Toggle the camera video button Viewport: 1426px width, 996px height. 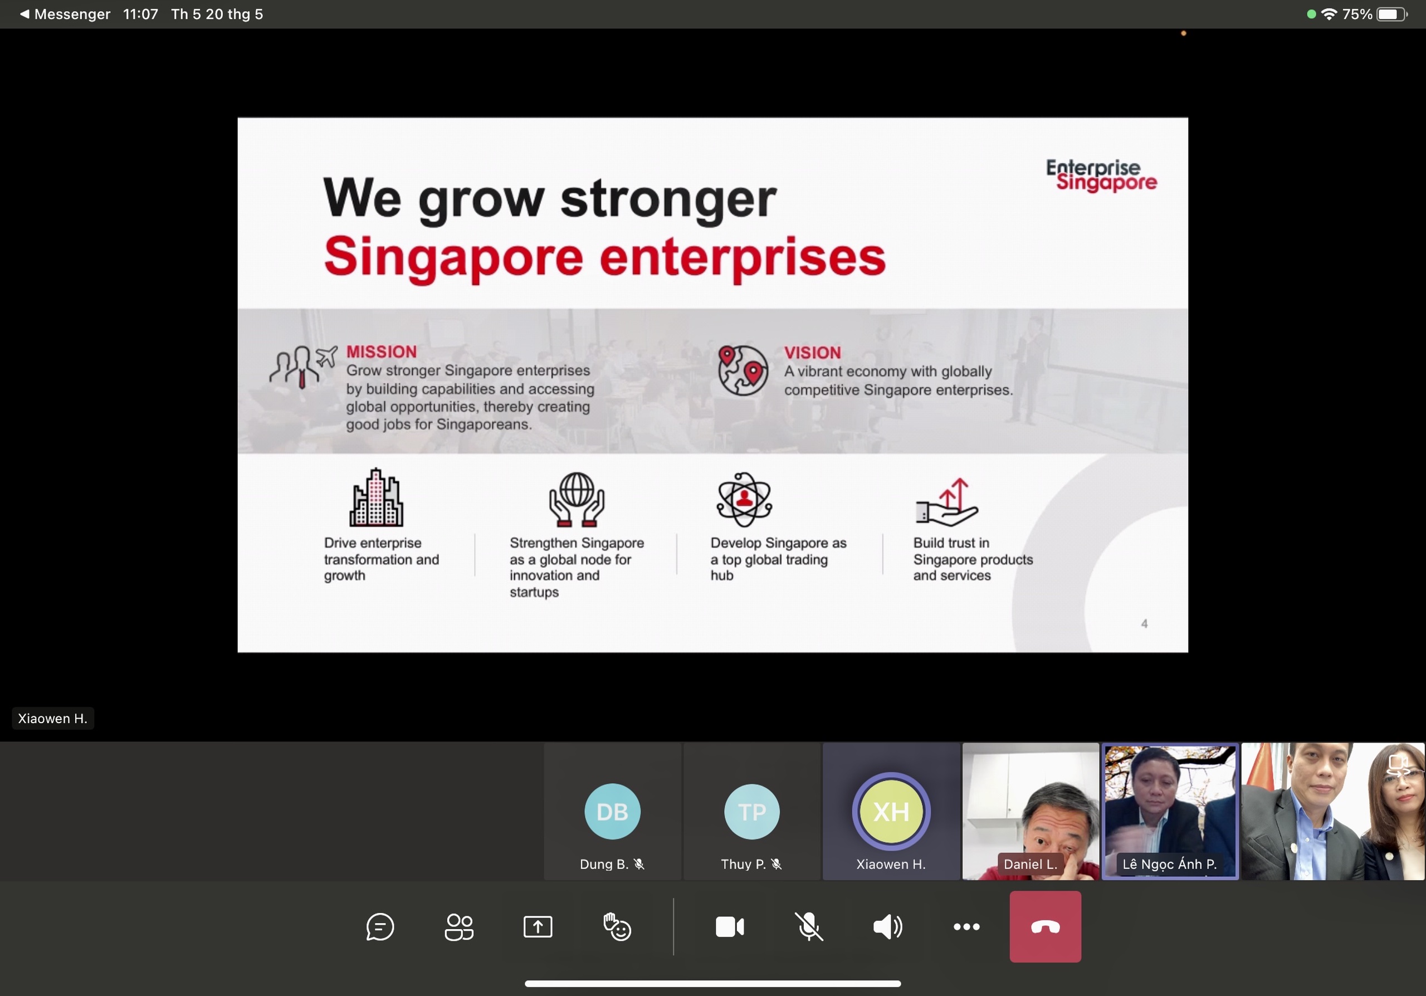coord(729,926)
